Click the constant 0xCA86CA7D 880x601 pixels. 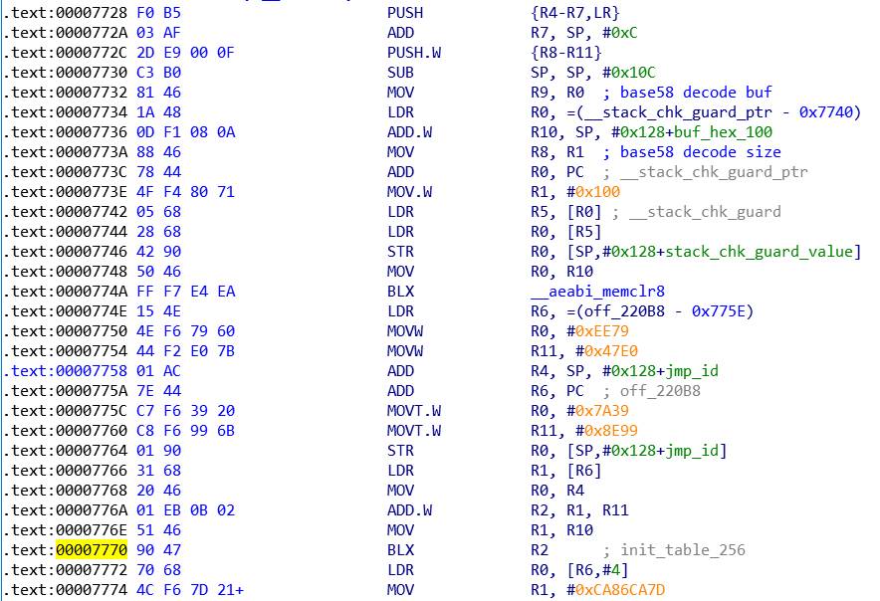pos(620,590)
